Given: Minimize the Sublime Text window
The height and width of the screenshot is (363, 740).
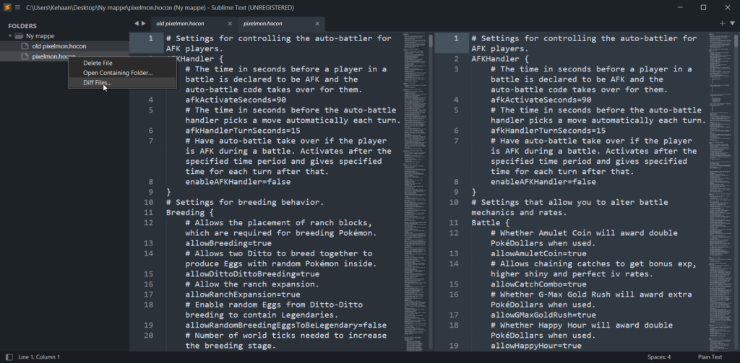Looking at the screenshot, I should pyautogui.click(x=680, y=7).
